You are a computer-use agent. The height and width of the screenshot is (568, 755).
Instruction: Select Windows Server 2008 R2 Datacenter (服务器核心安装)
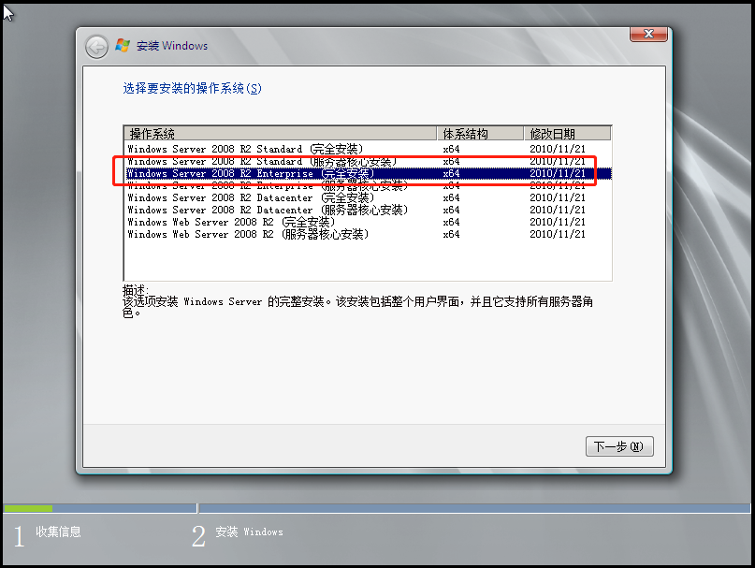point(368,210)
